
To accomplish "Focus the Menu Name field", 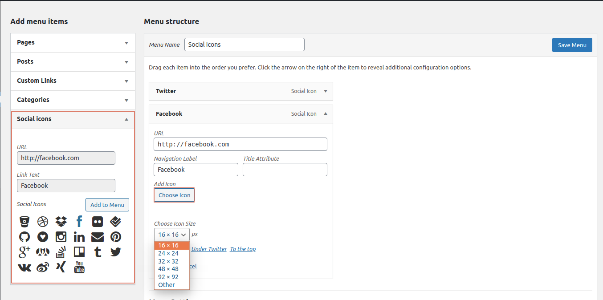I will pos(244,45).
